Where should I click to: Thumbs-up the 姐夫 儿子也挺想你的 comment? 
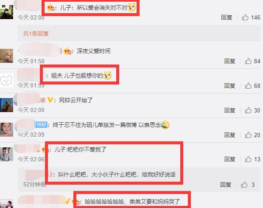(248, 86)
